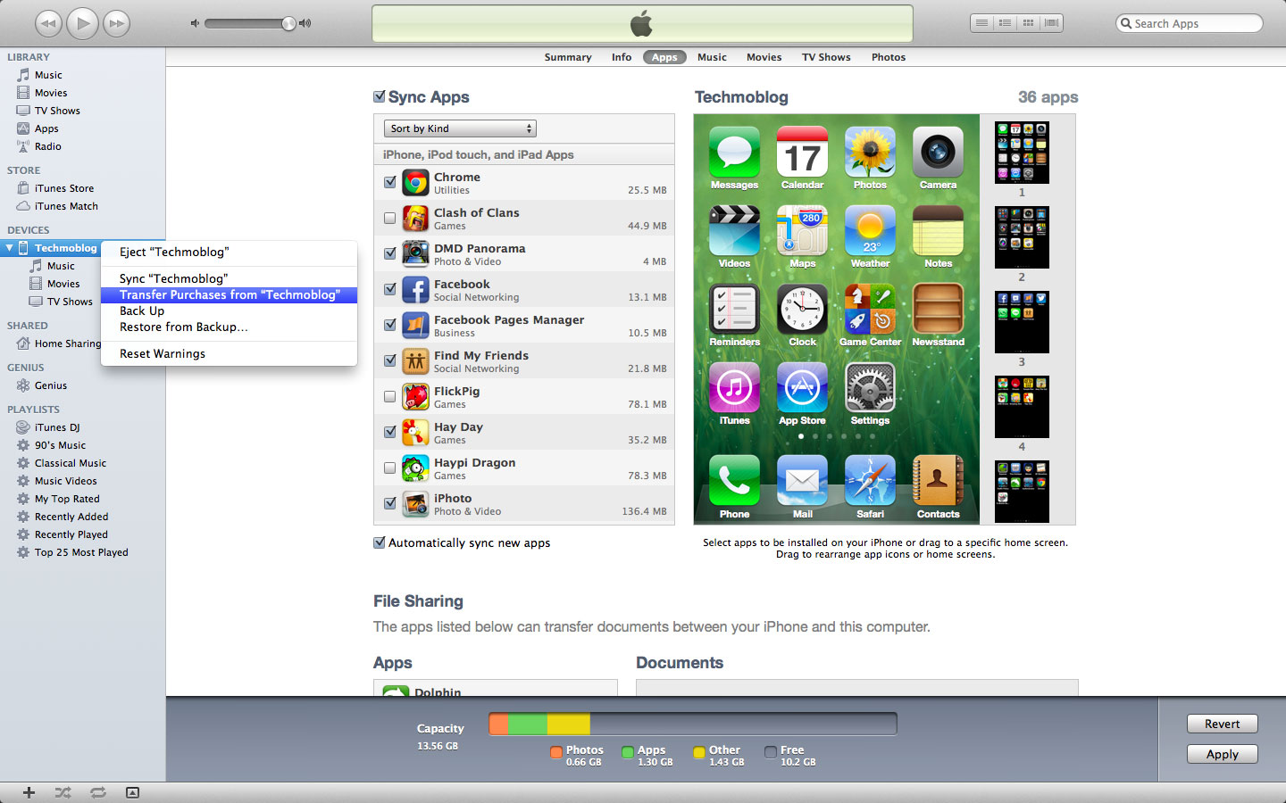The image size is (1286, 803).
Task: Click the Facebook app icon in list
Action: coord(415,290)
